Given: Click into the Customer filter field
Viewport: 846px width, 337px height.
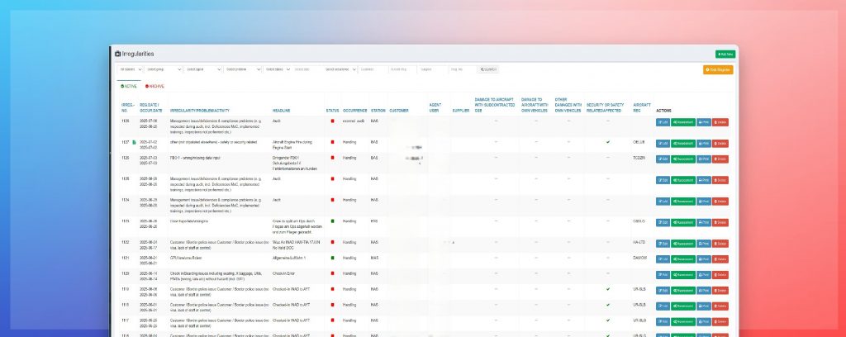Looking at the screenshot, I should 372,69.
